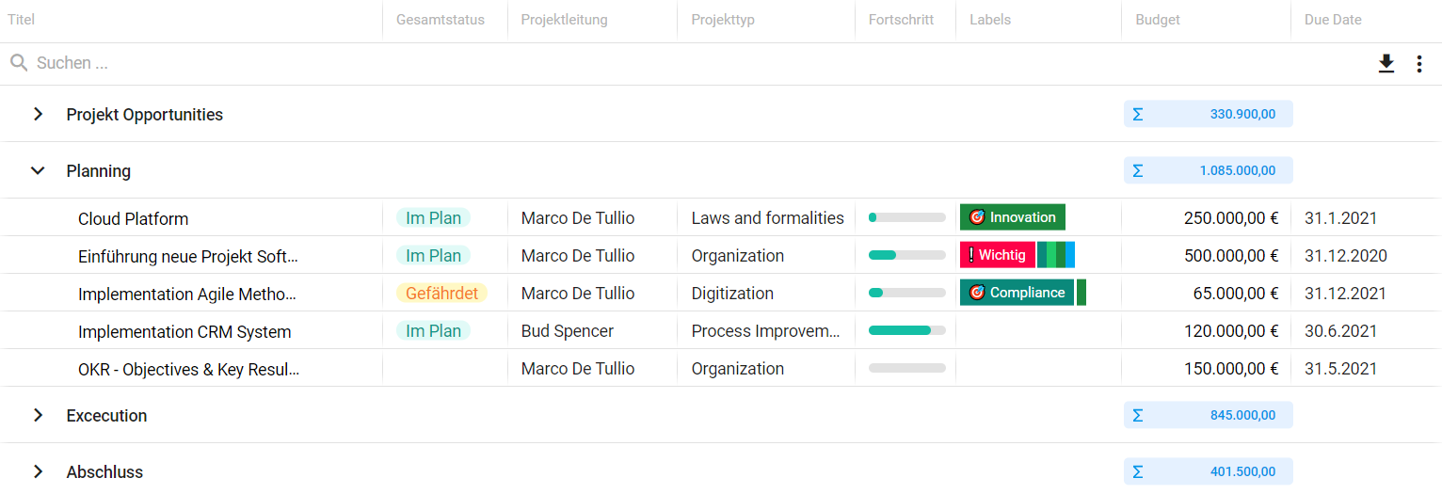1442x494 pixels.
Task: Click the sigma icon in Planning budget
Action: click(x=1137, y=170)
